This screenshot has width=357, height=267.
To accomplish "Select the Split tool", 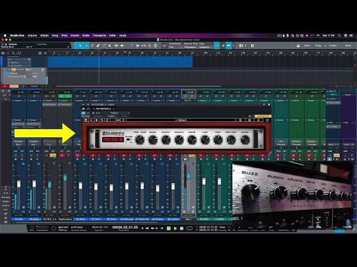I will pyautogui.click(x=92, y=46).
